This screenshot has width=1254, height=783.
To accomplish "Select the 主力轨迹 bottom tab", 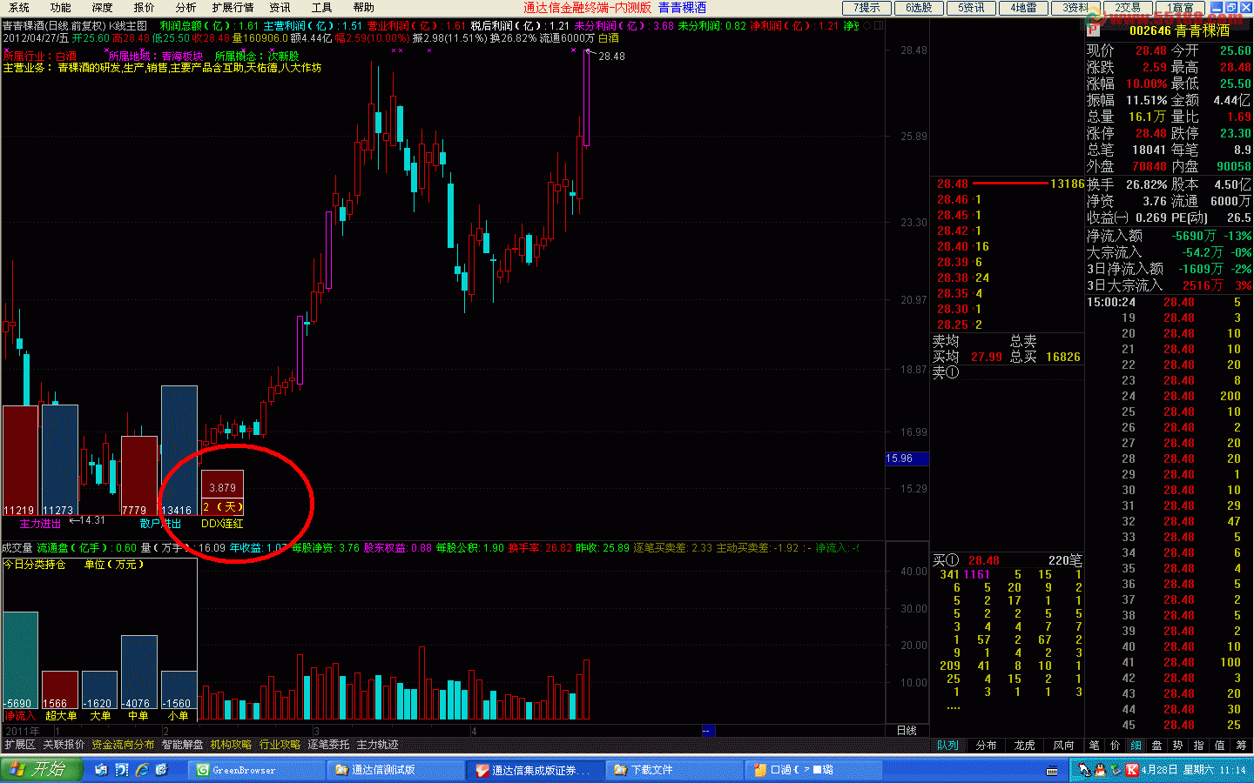I will click(377, 745).
